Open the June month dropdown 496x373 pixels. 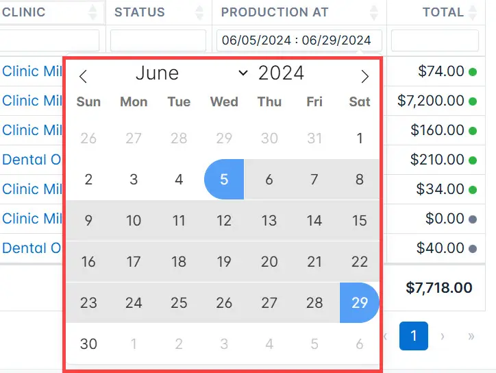coord(191,73)
